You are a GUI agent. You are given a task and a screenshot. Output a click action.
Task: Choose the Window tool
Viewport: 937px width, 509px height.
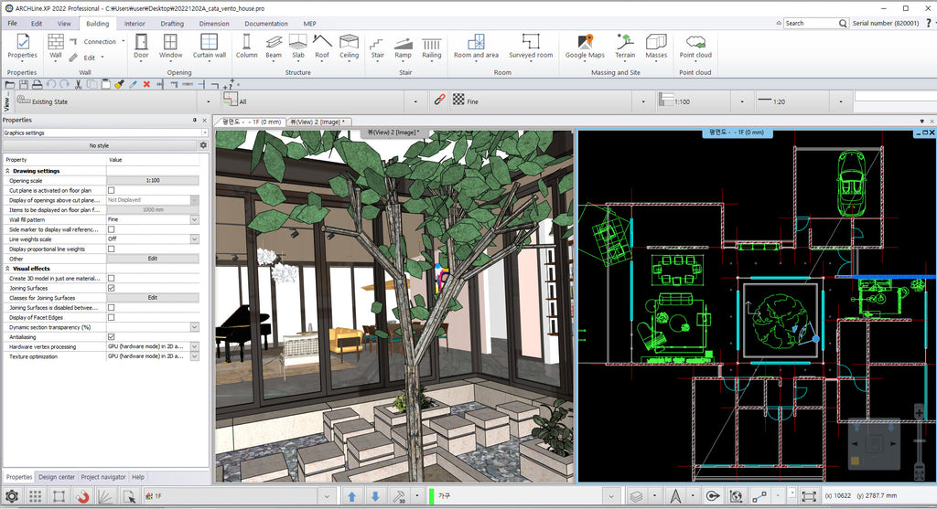[170, 46]
